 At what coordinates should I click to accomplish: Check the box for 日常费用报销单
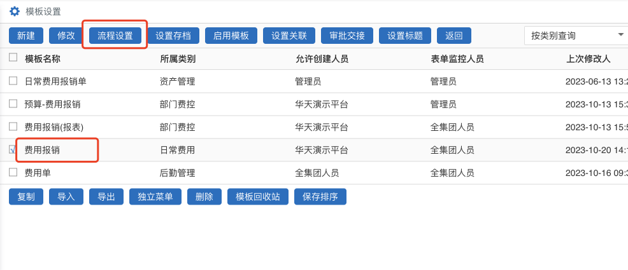point(13,81)
